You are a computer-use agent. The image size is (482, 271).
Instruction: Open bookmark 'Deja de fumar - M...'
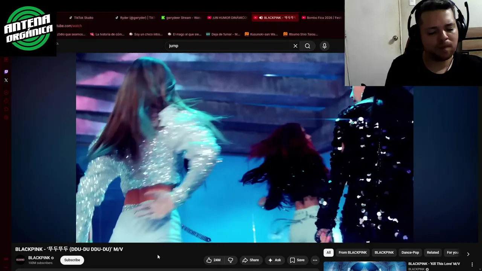[x=223, y=34]
